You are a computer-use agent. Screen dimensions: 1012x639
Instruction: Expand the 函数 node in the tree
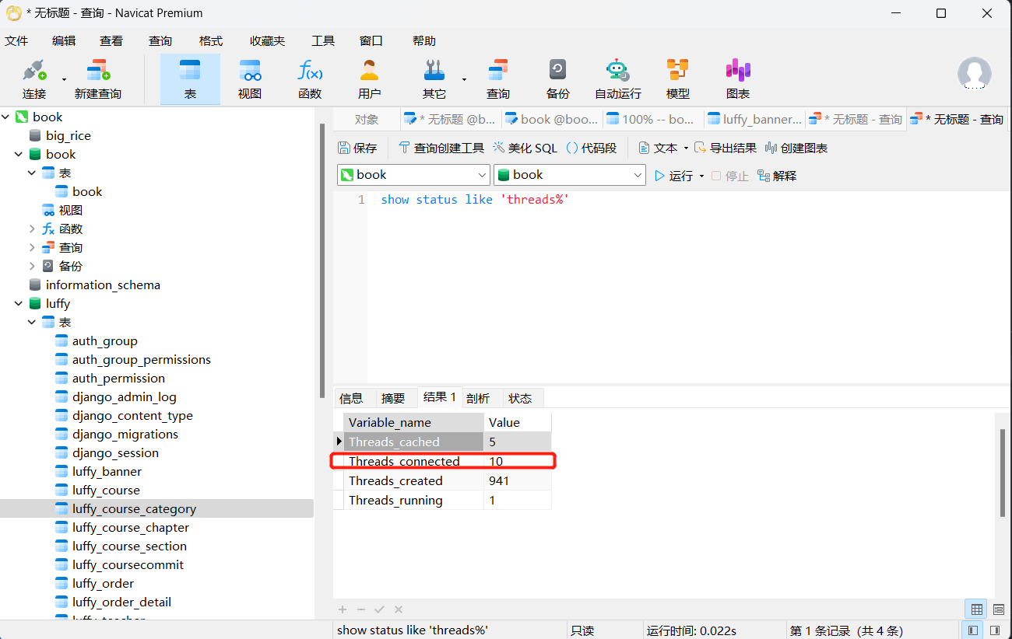coord(32,229)
